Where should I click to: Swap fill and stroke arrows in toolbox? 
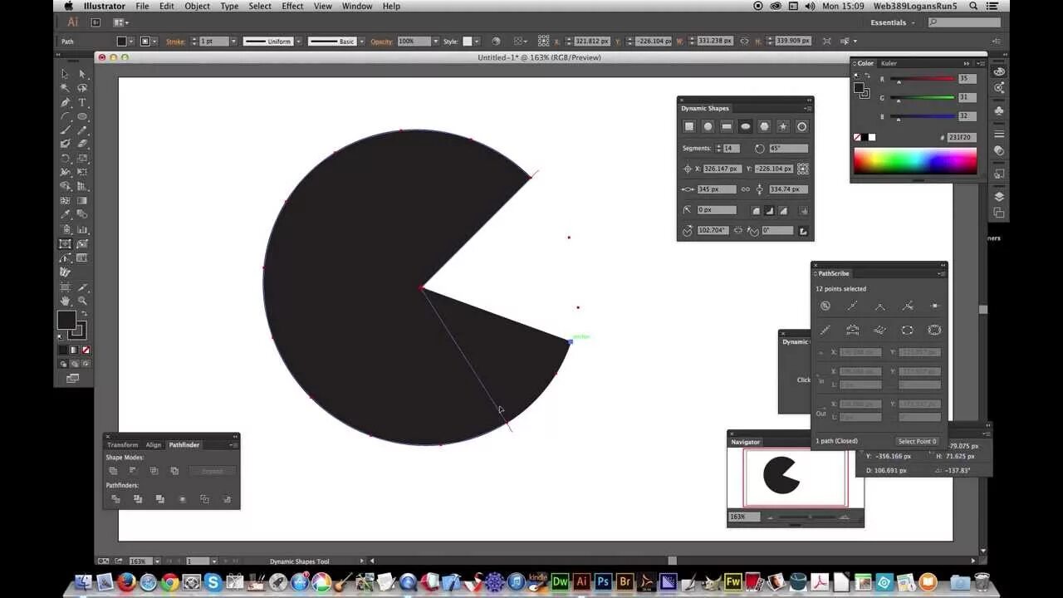pos(83,313)
